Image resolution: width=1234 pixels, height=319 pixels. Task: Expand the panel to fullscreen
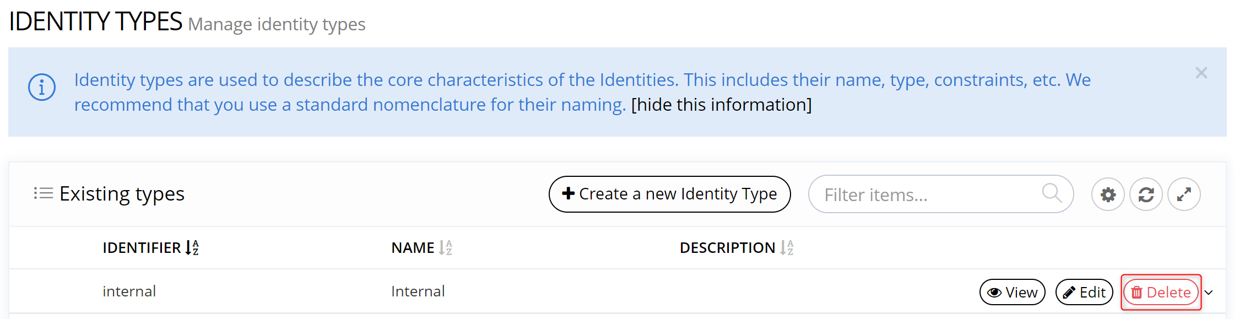(x=1184, y=194)
